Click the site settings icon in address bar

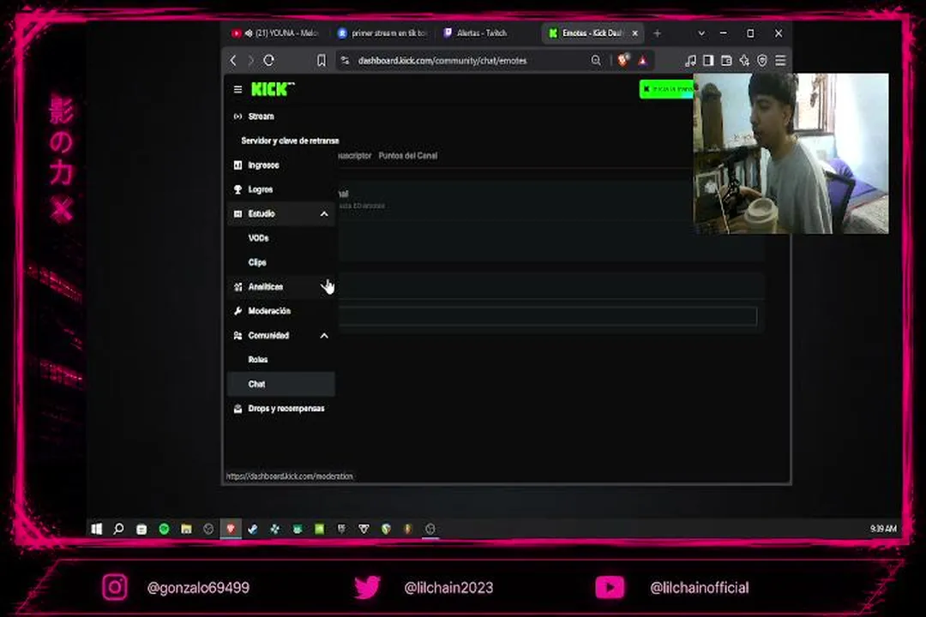coord(346,60)
